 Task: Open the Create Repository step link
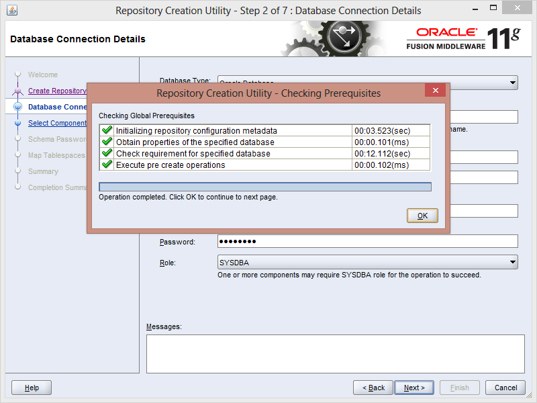click(57, 91)
